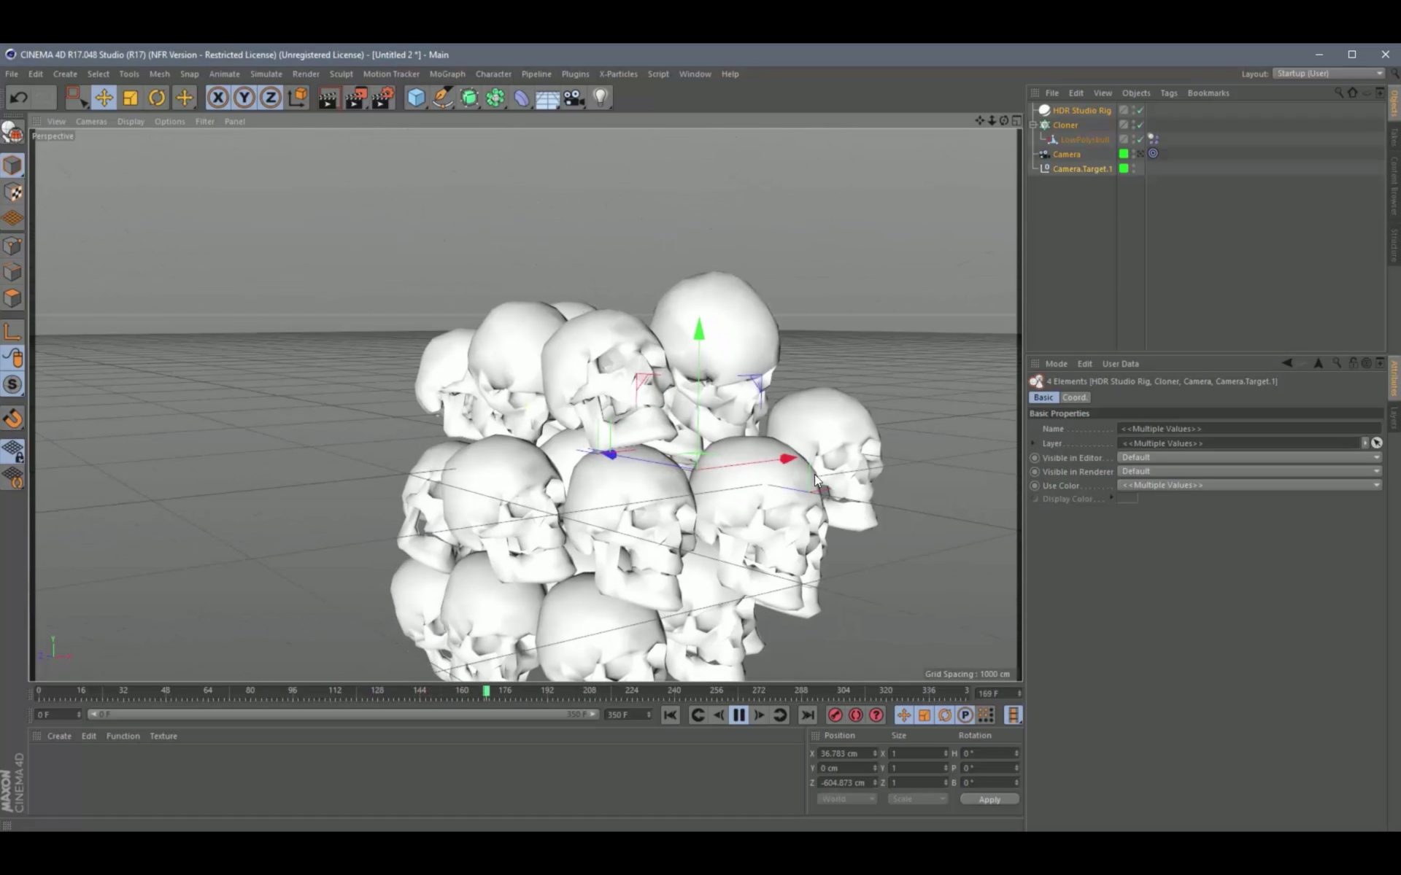
Task: Click the Name field in Basic Properties
Action: (x=1249, y=429)
